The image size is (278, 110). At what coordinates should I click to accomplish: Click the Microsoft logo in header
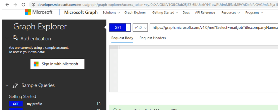[39, 12]
